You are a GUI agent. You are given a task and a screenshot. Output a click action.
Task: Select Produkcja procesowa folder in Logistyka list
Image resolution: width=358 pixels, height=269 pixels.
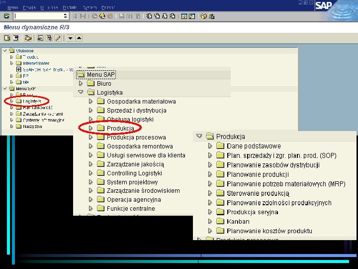[x=136, y=137]
